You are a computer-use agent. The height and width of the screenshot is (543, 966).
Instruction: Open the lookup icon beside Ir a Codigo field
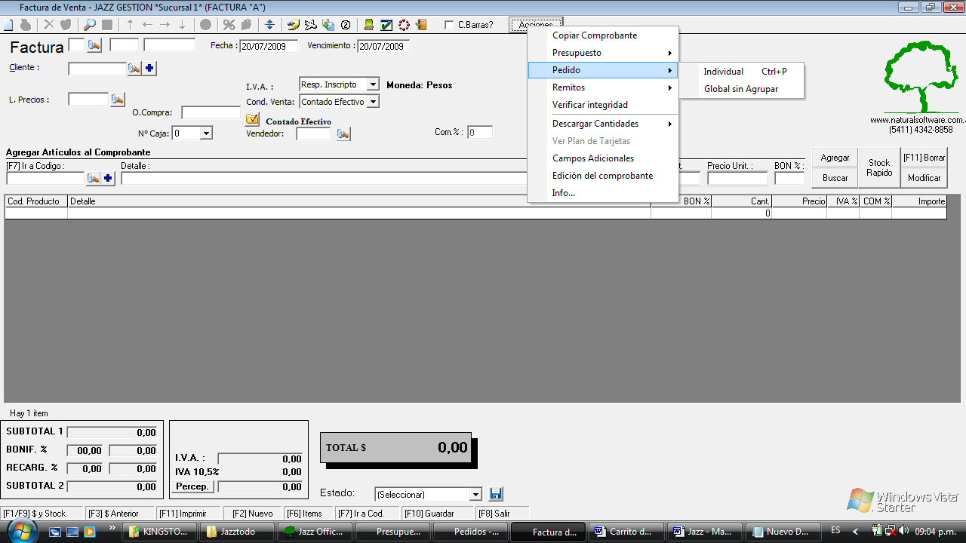[94, 179]
